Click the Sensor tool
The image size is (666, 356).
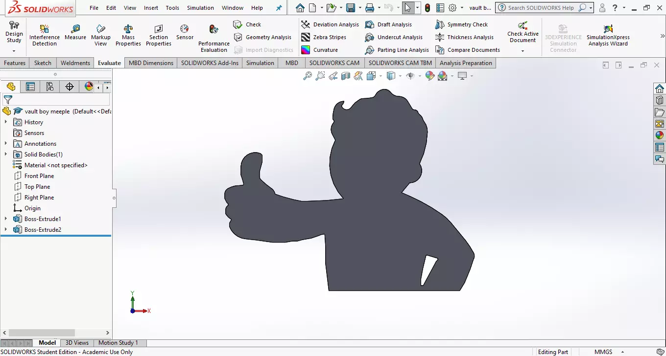pos(185,33)
